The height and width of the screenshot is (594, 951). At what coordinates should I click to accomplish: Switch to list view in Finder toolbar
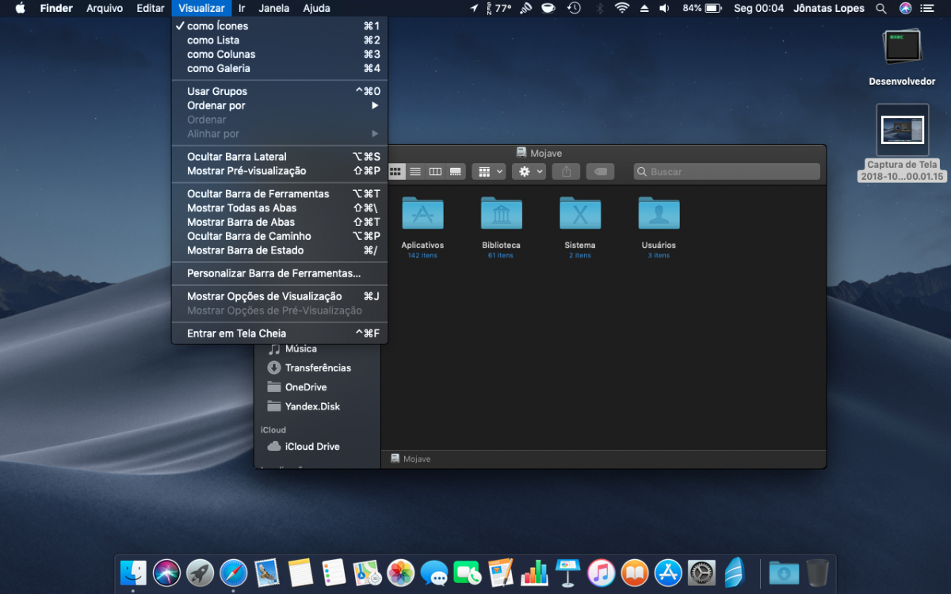(x=415, y=172)
